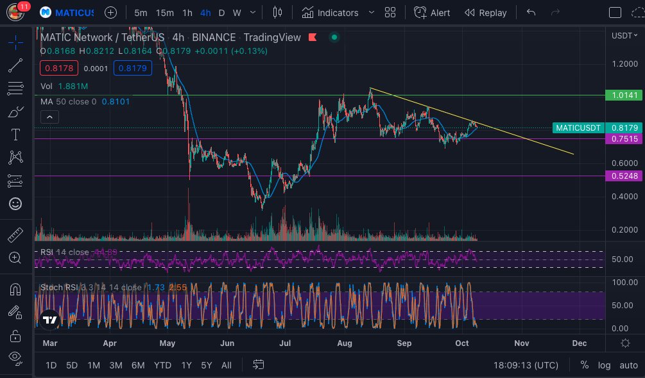
Task: Select the brush drawing tool
Action: (15, 111)
